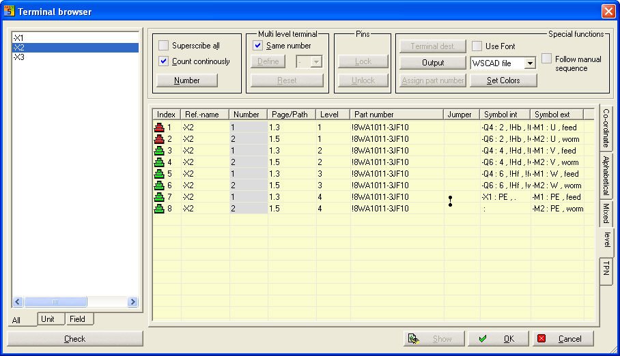Click the green terminal icon in row 7

coord(159,197)
